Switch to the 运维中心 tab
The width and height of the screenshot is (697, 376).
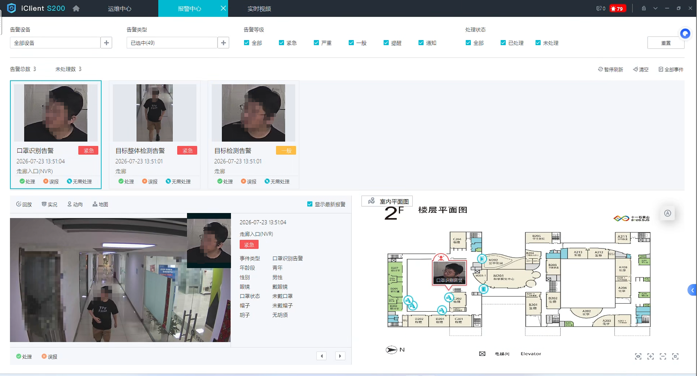click(119, 8)
